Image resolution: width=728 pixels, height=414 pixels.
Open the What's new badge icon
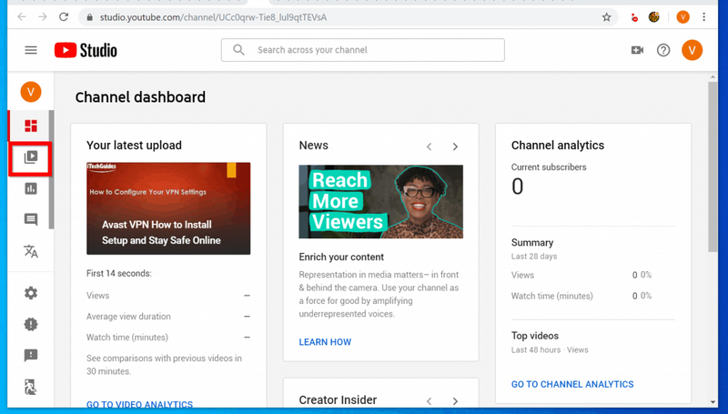coord(31,324)
